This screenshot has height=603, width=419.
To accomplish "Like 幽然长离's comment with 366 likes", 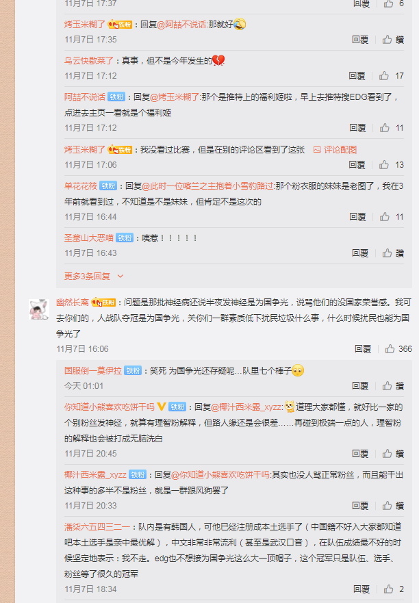I will tap(390, 349).
